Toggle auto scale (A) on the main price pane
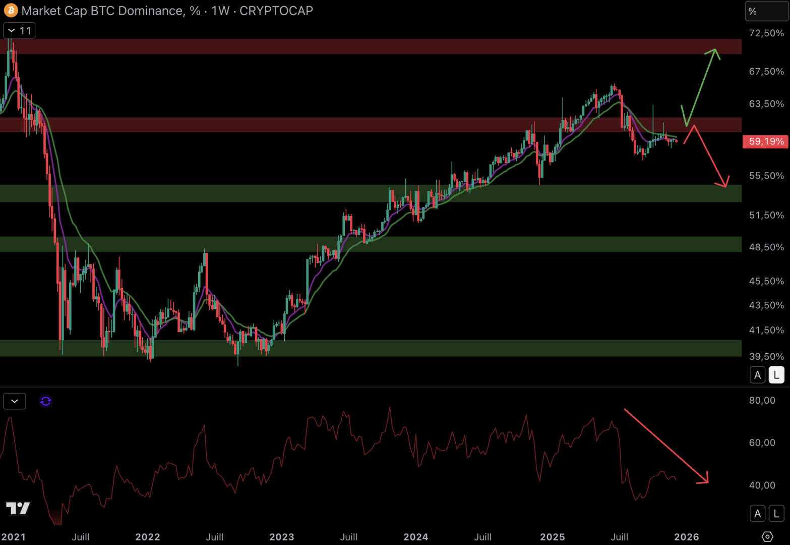790x545 pixels. [x=757, y=375]
